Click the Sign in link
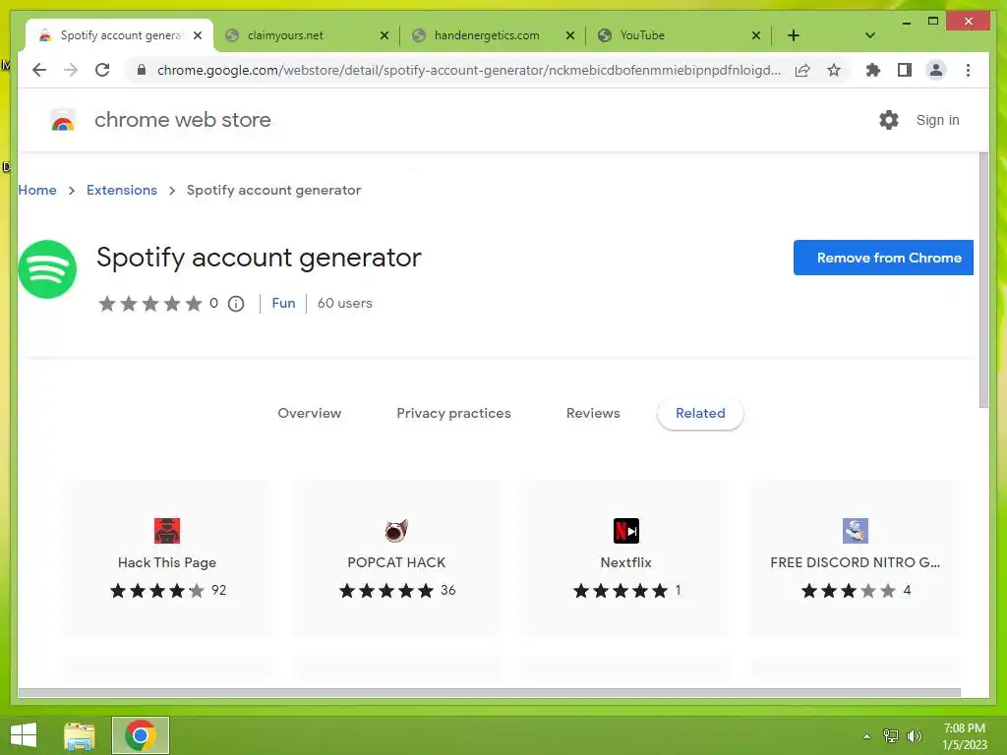The width and height of the screenshot is (1007, 755). (937, 120)
